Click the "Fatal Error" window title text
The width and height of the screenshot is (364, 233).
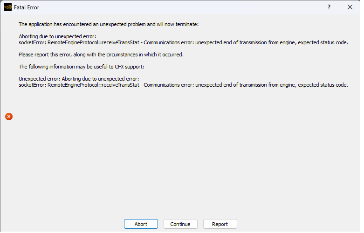pos(27,7)
